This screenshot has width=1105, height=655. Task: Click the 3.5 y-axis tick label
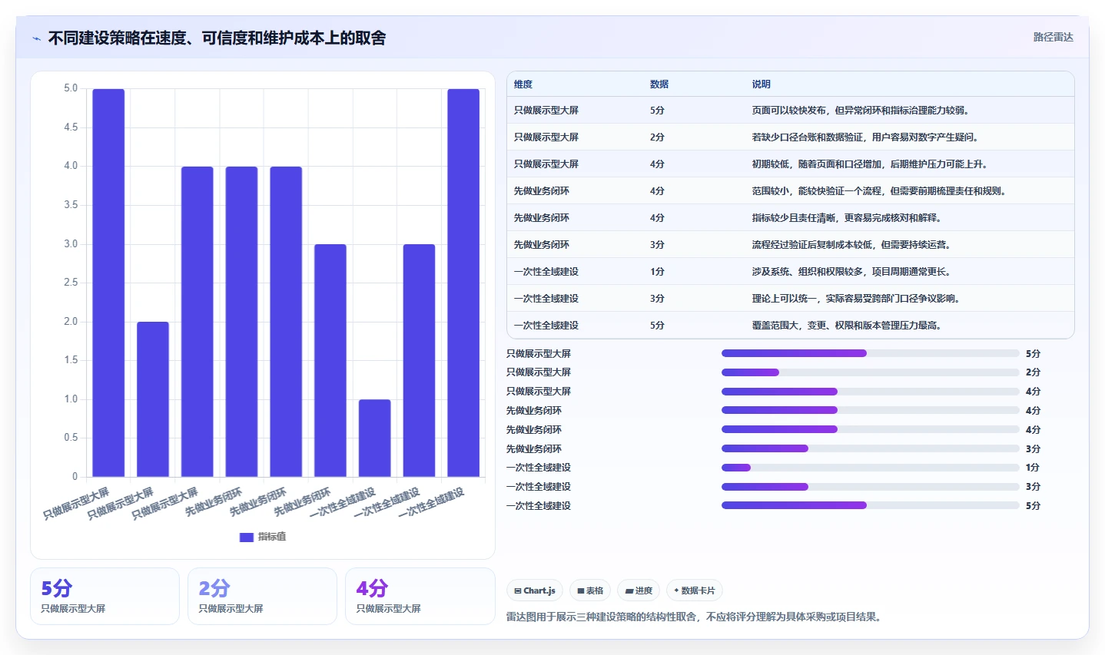point(71,205)
